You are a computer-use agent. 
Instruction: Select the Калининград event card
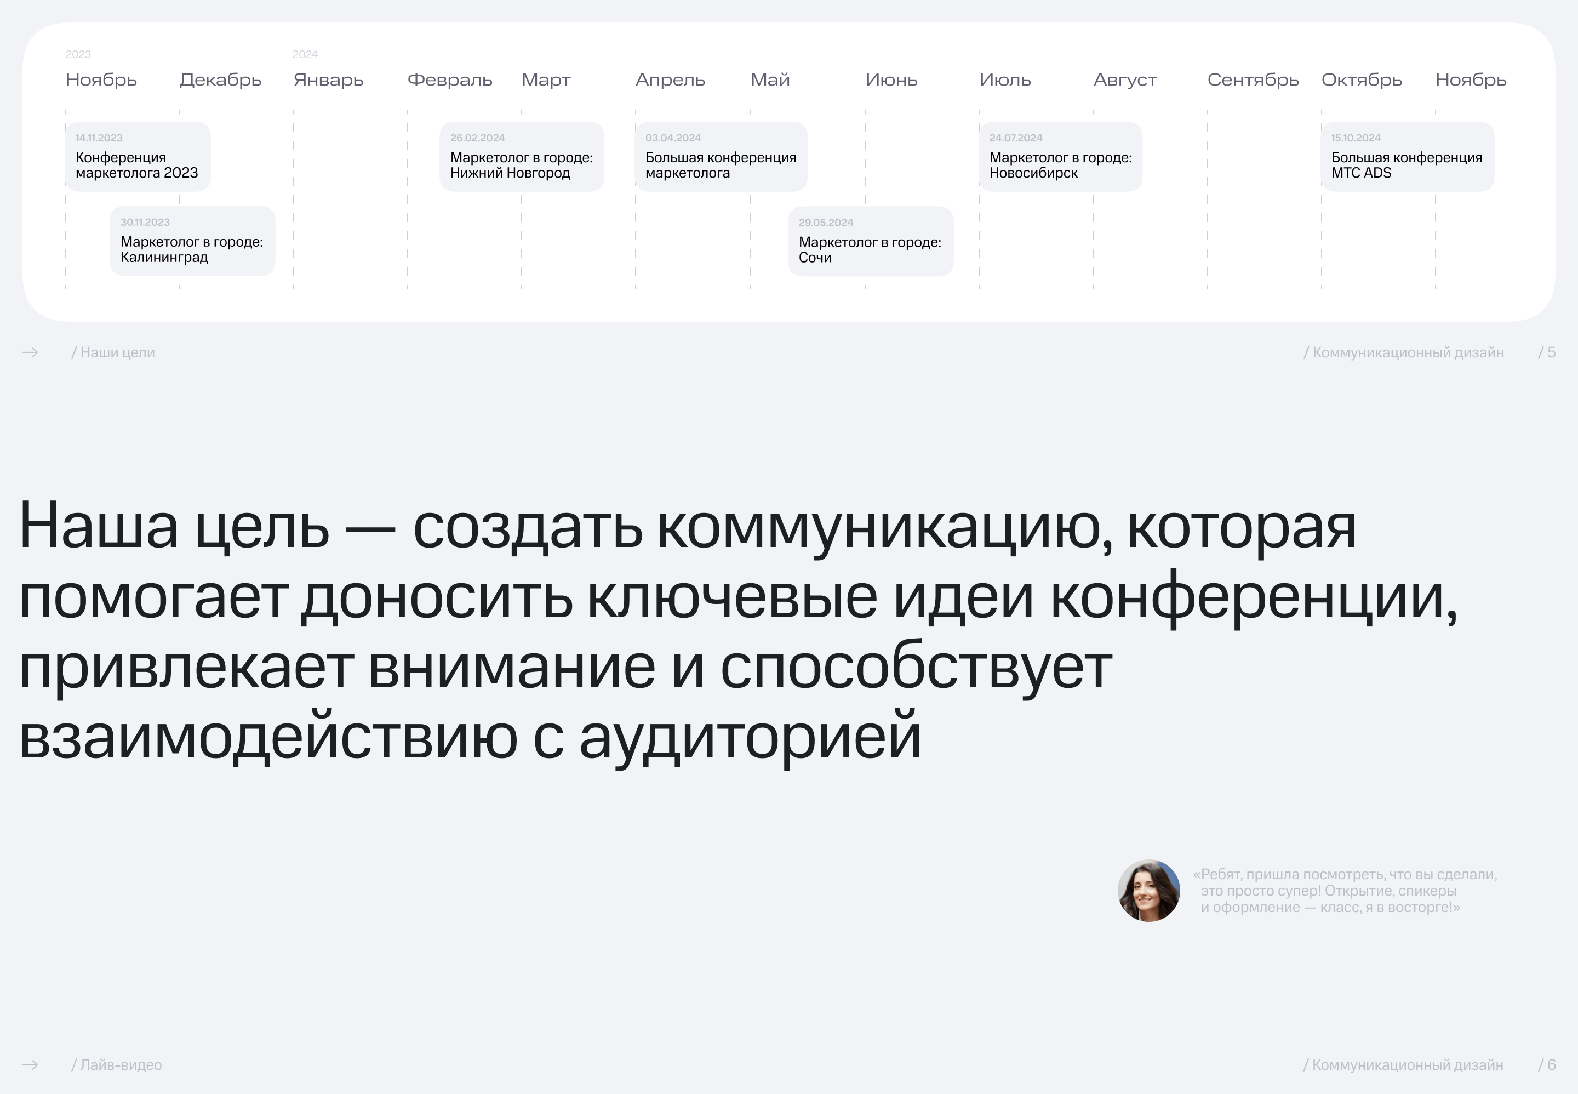(x=192, y=241)
